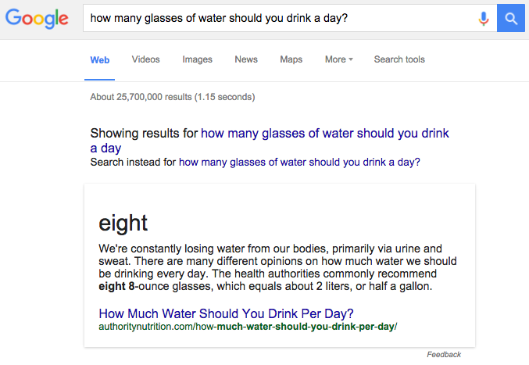This screenshot has height=365, width=529.
Task: Follow corrected query link under Showing results for
Action: [270, 141]
